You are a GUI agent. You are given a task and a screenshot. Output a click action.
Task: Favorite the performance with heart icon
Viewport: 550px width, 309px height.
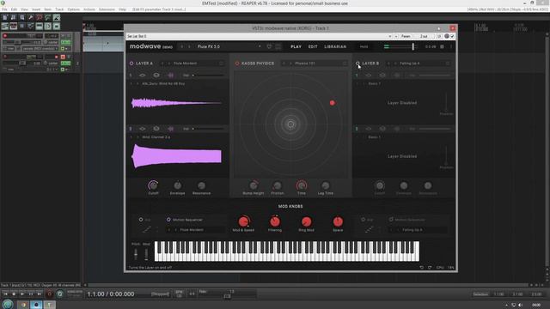[269, 46]
